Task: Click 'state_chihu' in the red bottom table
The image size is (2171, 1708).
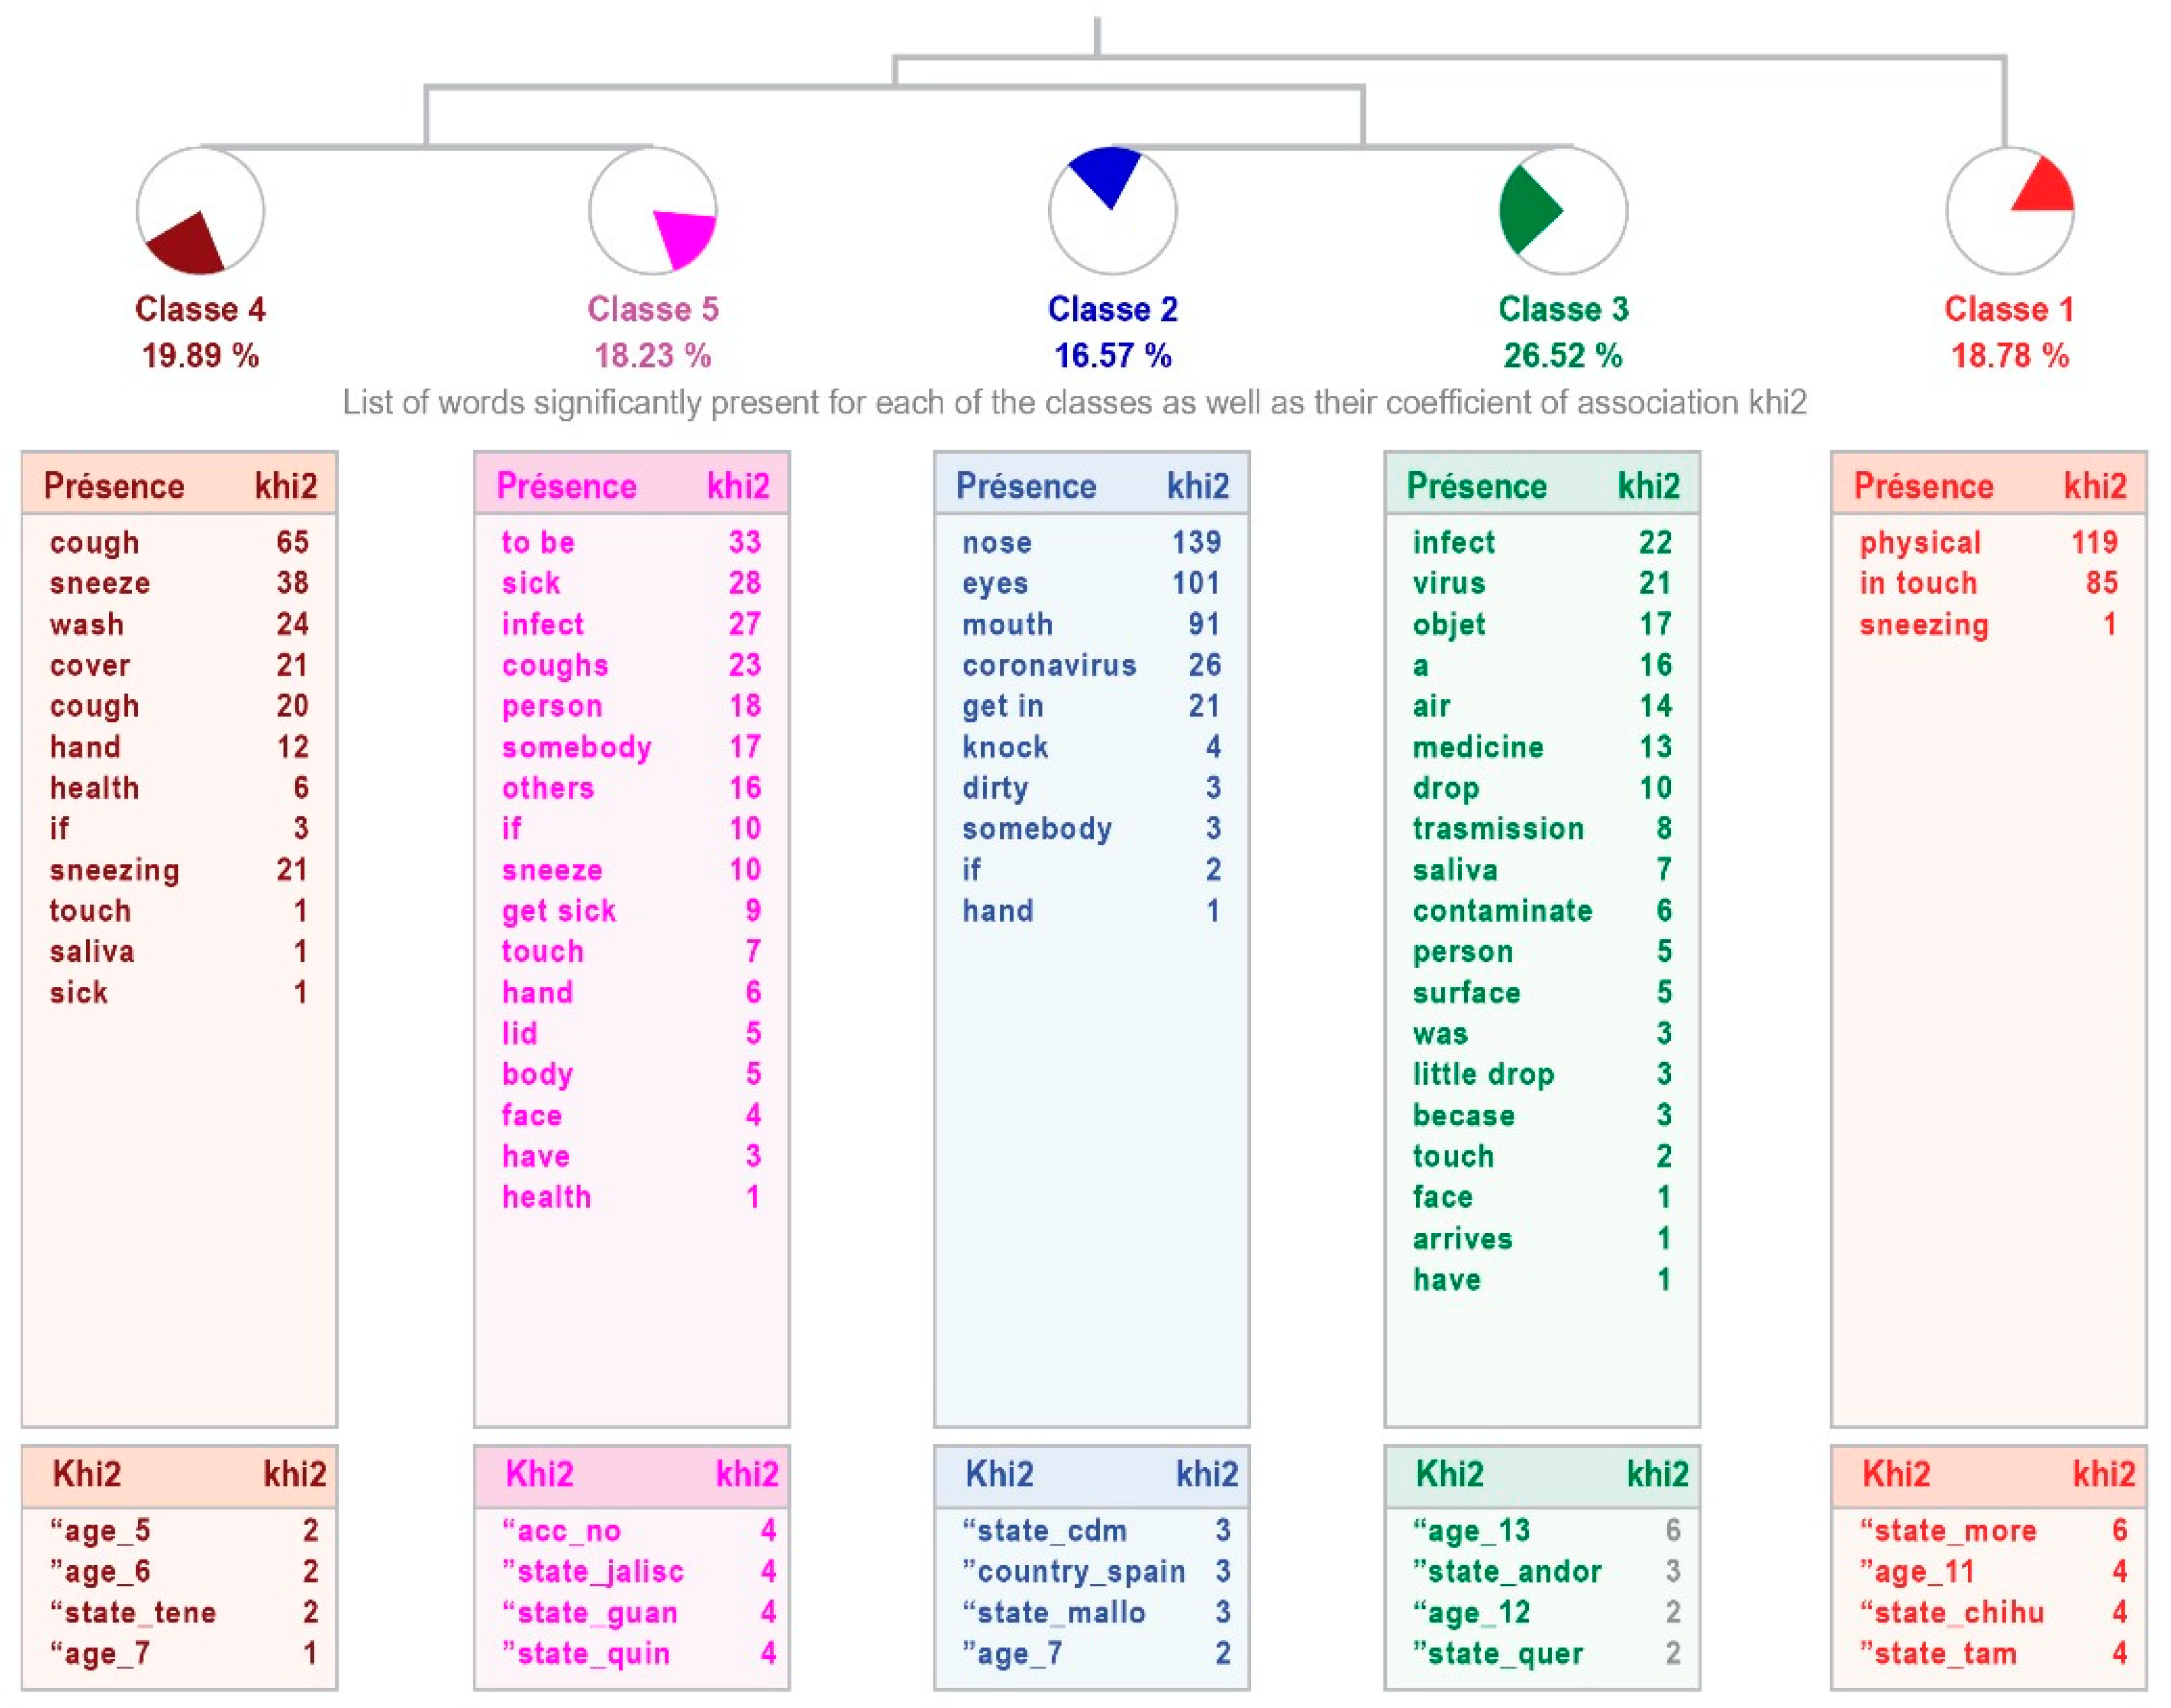Action: pos(1958,1613)
